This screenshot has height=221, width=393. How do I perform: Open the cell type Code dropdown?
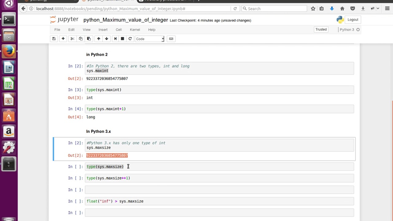(150, 39)
